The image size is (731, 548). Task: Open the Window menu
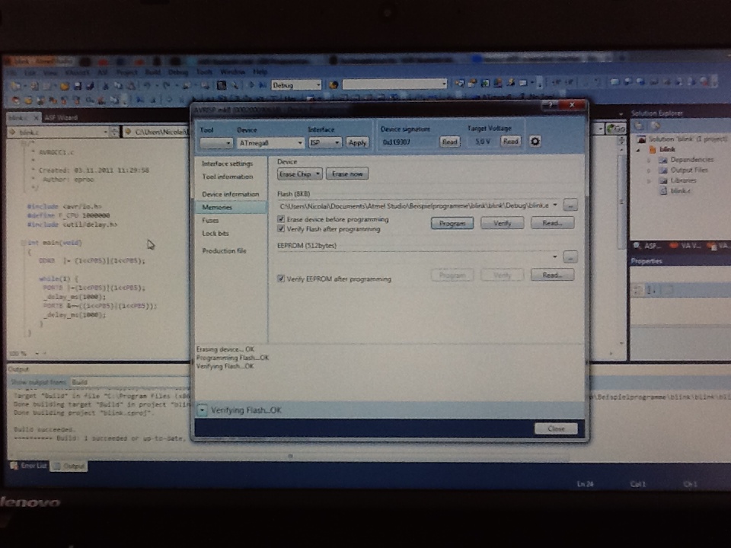click(232, 72)
